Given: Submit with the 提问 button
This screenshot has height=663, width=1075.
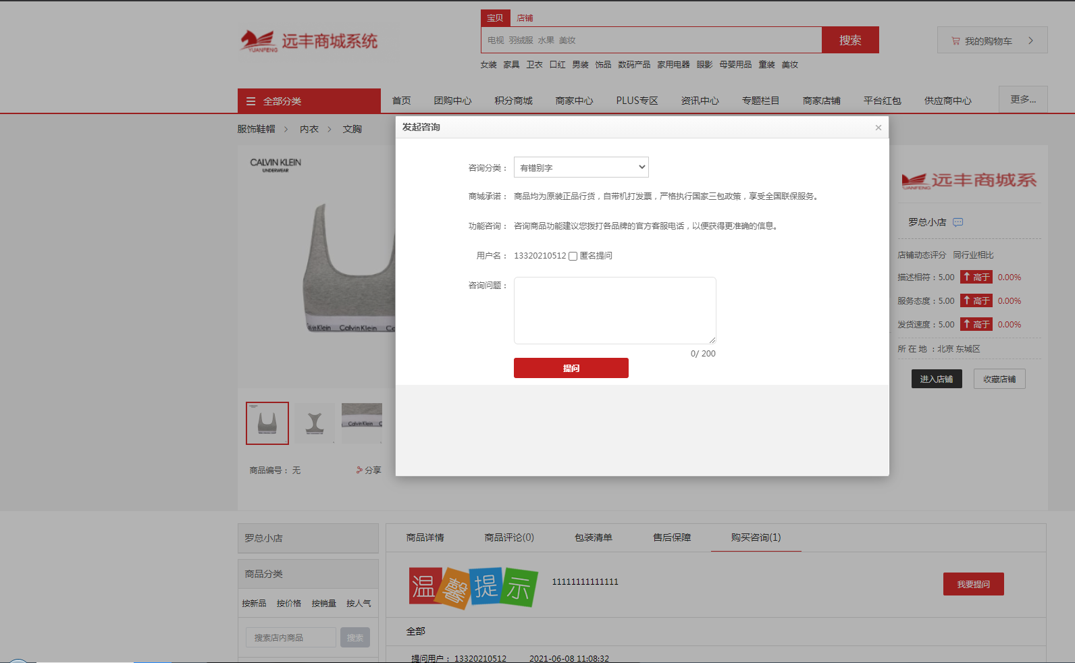Looking at the screenshot, I should pyautogui.click(x=571, y=368).
